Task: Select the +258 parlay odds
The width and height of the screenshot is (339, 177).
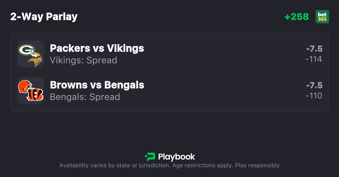Action: pos(296,17)
